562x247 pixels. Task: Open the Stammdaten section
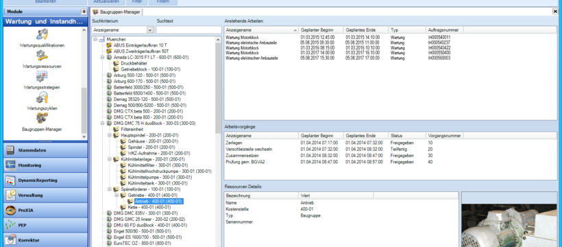pos(45,150)
